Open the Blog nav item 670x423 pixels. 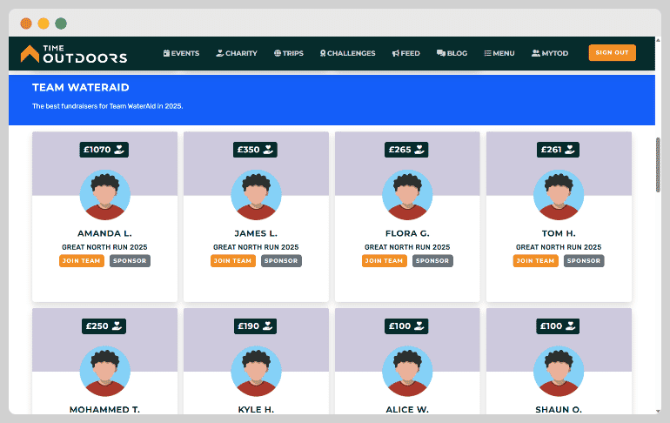[x=452, y=53]
